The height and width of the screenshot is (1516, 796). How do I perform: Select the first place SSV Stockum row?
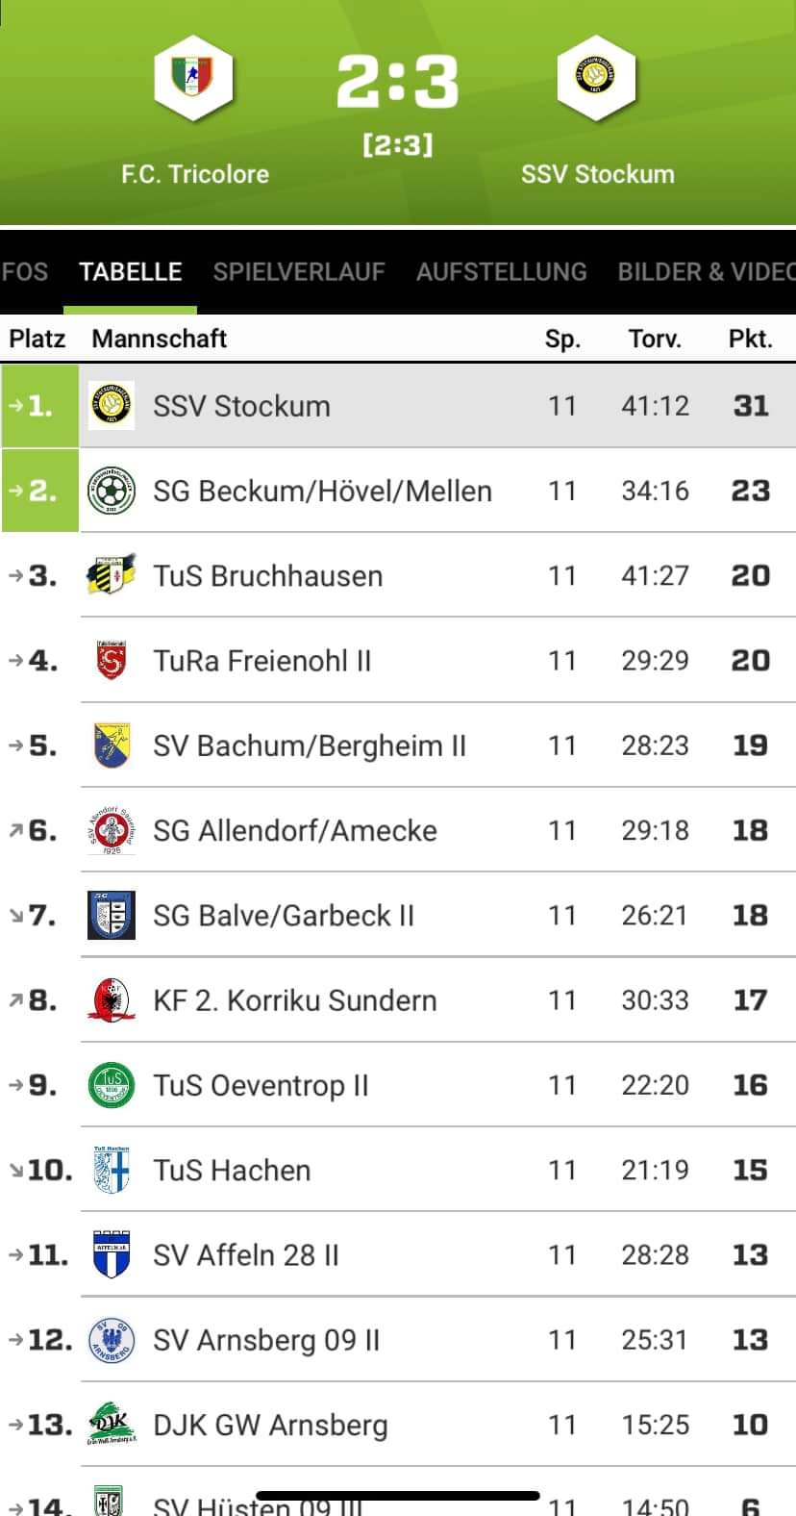[x=398, y=406]
